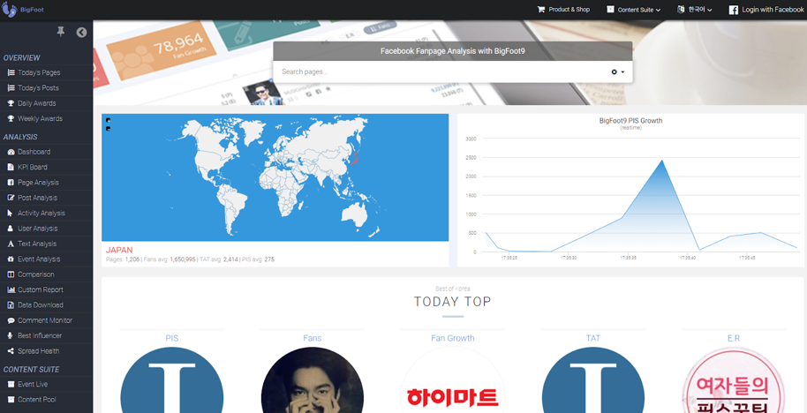Click the OVERVIEW section header
The image size is (807, 413).
click(21, 58)
